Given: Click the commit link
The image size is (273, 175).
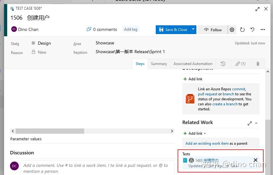Looking at the screenshot, I should (x=239, y=89).
